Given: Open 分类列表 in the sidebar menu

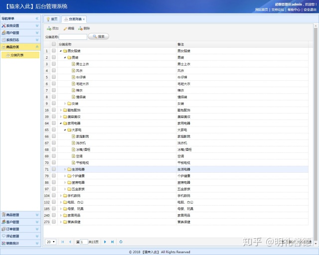Looking at the screenshot, I should 20,55.
